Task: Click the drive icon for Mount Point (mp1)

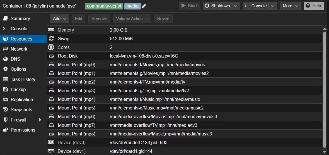Action: (51, 73)
